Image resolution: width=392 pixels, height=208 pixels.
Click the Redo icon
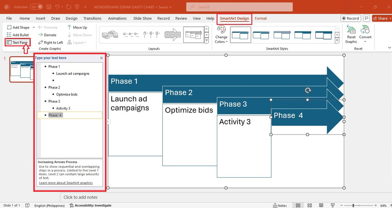pos(69,7)
